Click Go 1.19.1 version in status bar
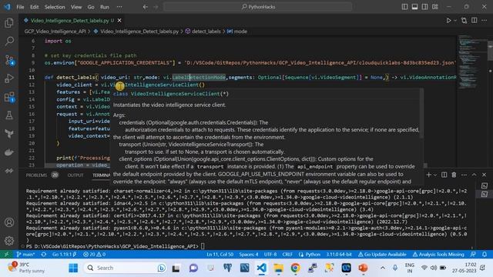The height and width of the screenshot is (277, 493). pos(64,255)
